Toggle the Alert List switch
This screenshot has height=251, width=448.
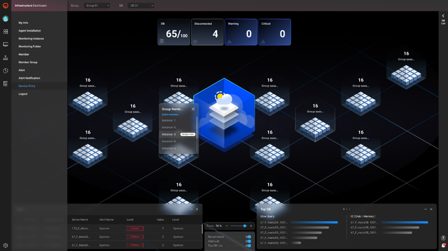(x=248, y=241)
